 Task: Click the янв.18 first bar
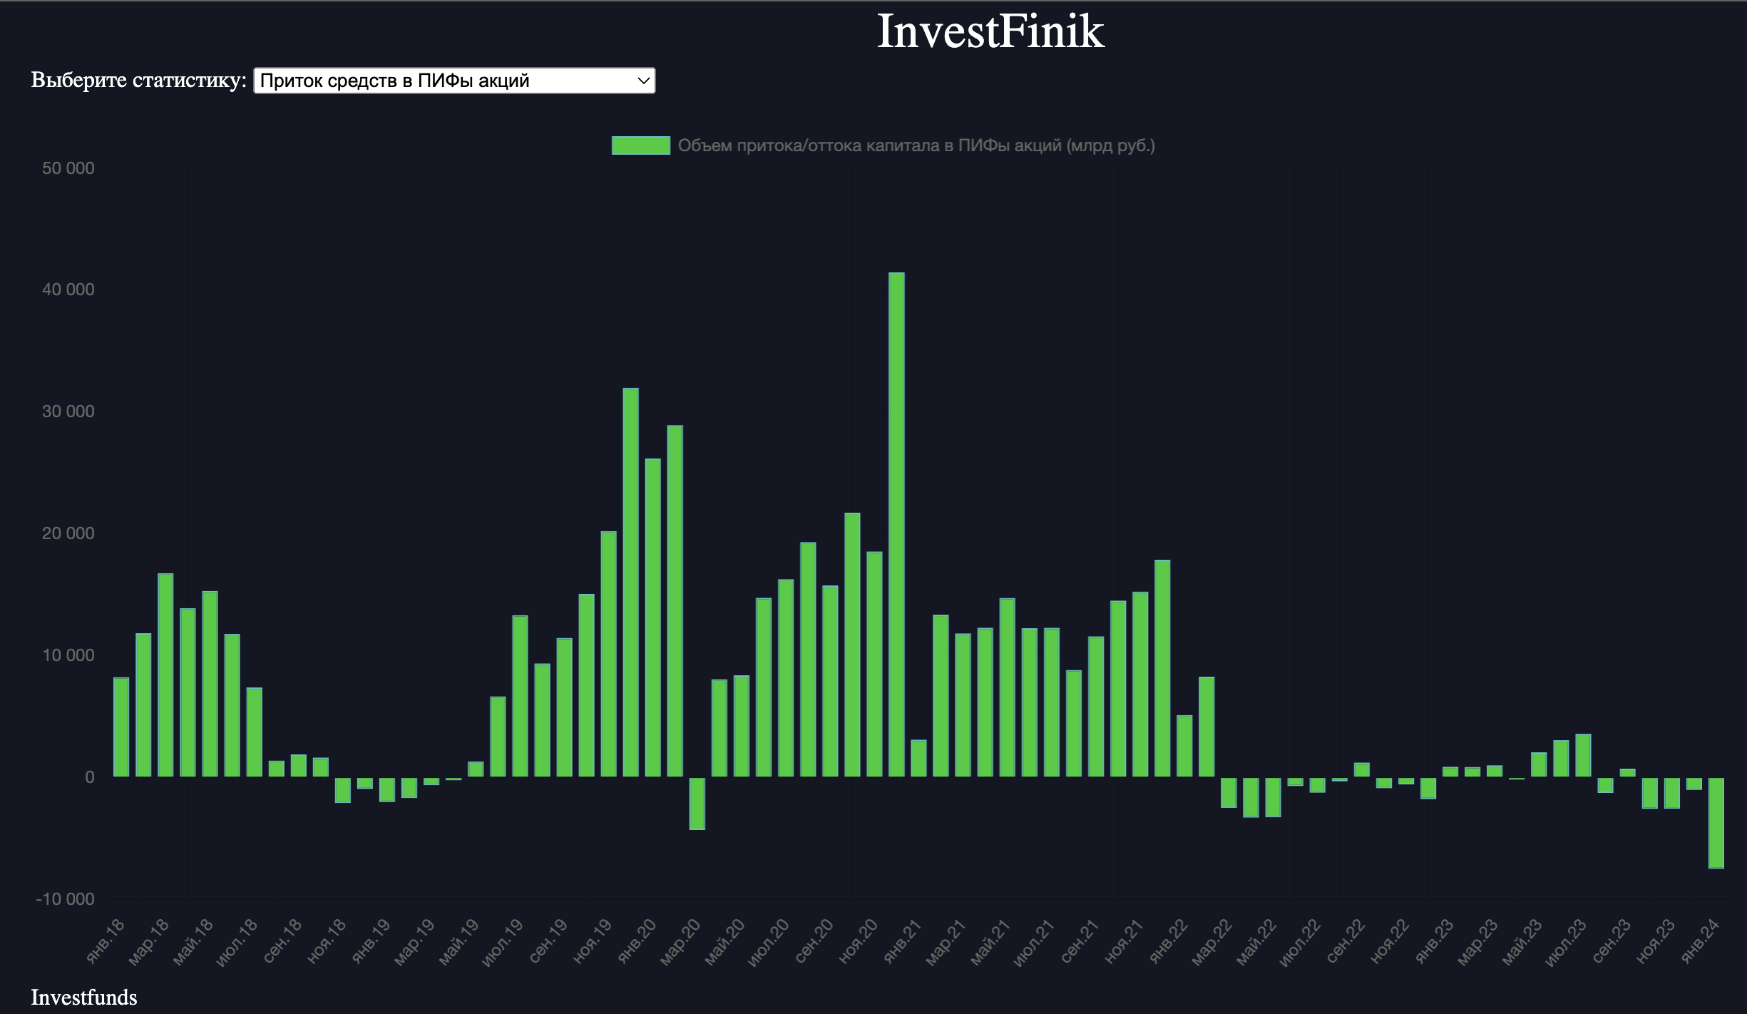[121, 727]
